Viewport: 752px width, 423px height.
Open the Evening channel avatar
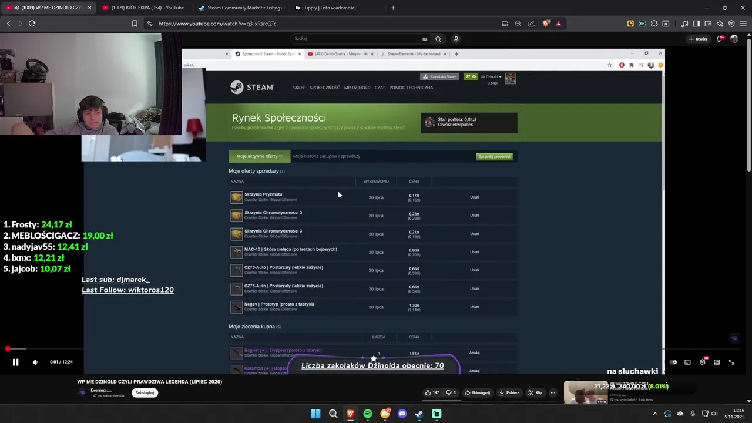(x=82, y=393)
